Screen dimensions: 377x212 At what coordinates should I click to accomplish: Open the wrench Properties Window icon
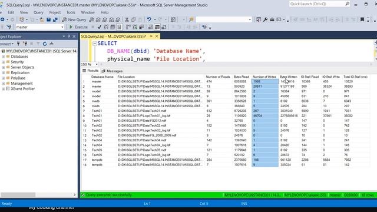[x=266, y=19]
